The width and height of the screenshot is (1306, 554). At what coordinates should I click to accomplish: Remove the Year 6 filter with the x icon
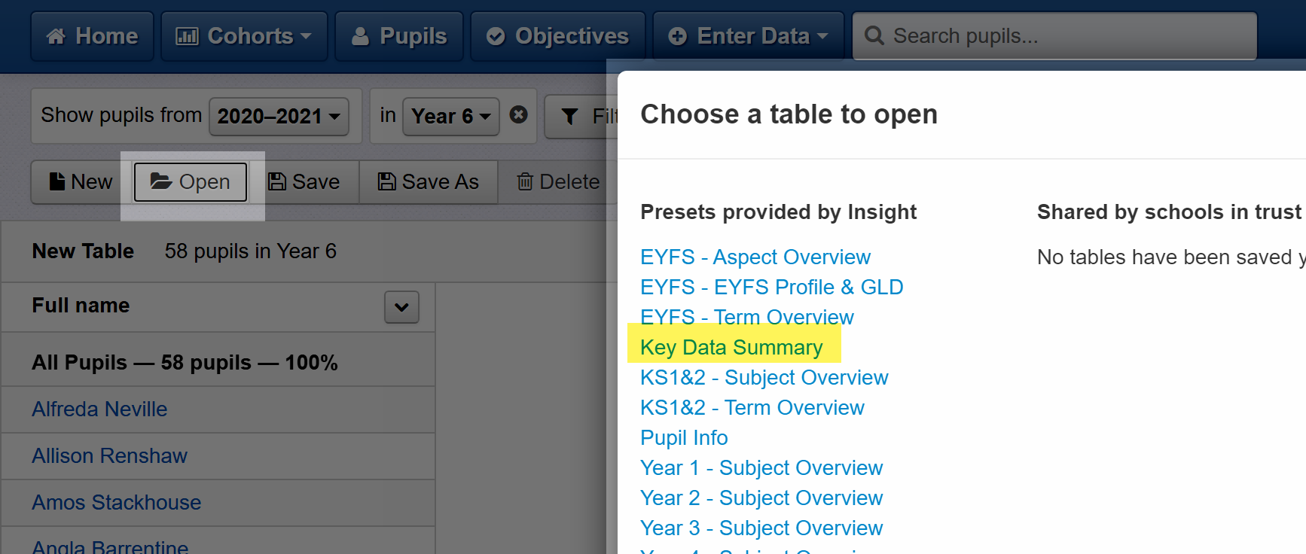coord(518,114)
